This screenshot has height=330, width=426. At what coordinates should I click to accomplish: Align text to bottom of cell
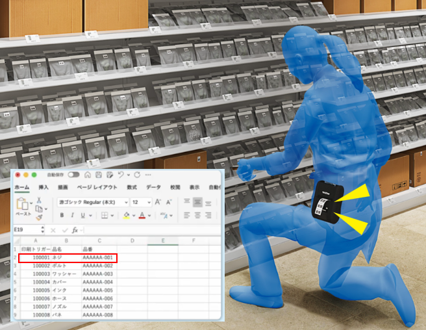point(208,203)
